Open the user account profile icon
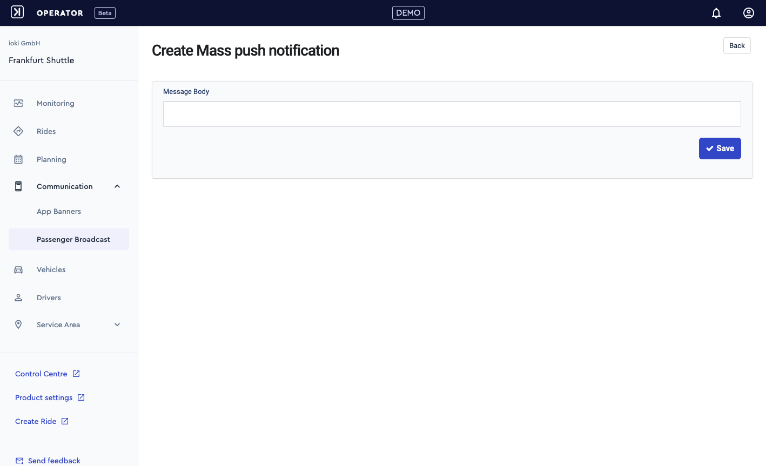 click(x=749, y=13)
